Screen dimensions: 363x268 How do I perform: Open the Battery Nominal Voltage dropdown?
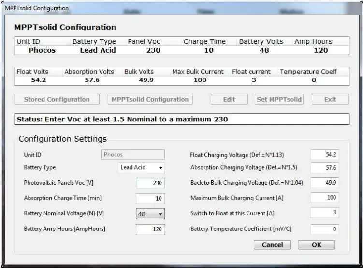(x=150, y=214)
